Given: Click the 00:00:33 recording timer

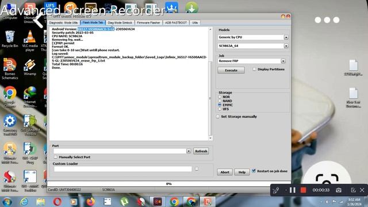Looking at the screenshot, I should [321, 190].
